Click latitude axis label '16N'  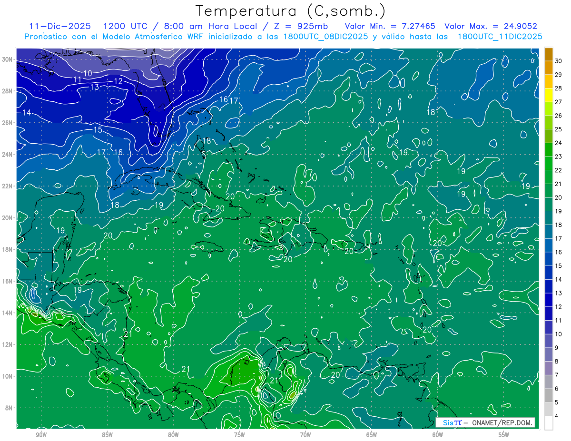click(8, 281)
